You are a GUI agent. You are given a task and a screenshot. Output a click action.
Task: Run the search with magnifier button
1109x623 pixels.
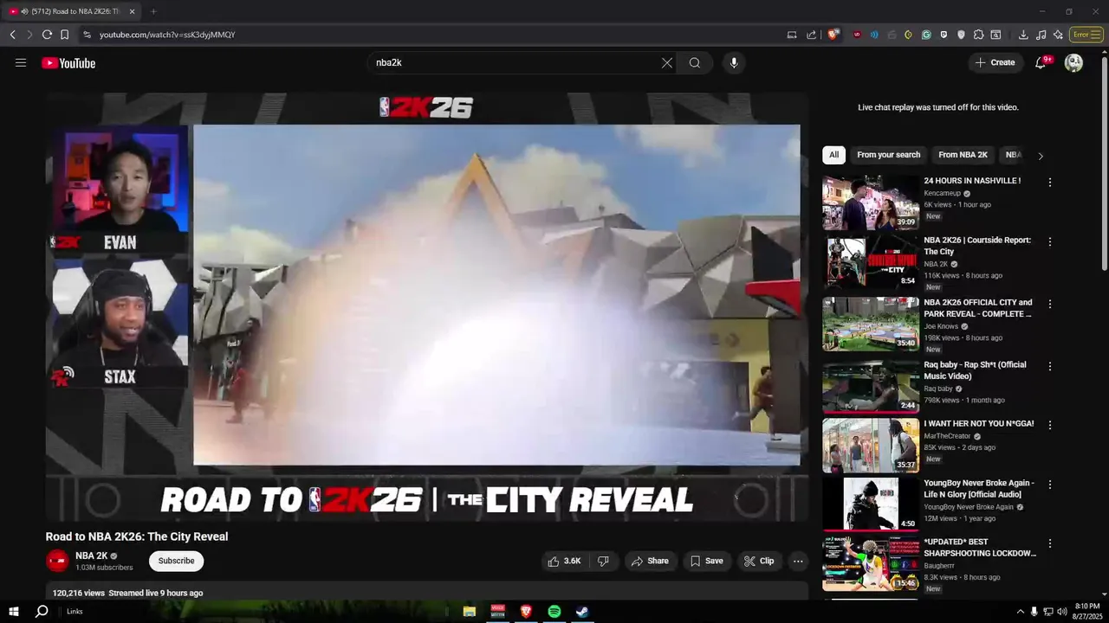[x=695, y=62]
